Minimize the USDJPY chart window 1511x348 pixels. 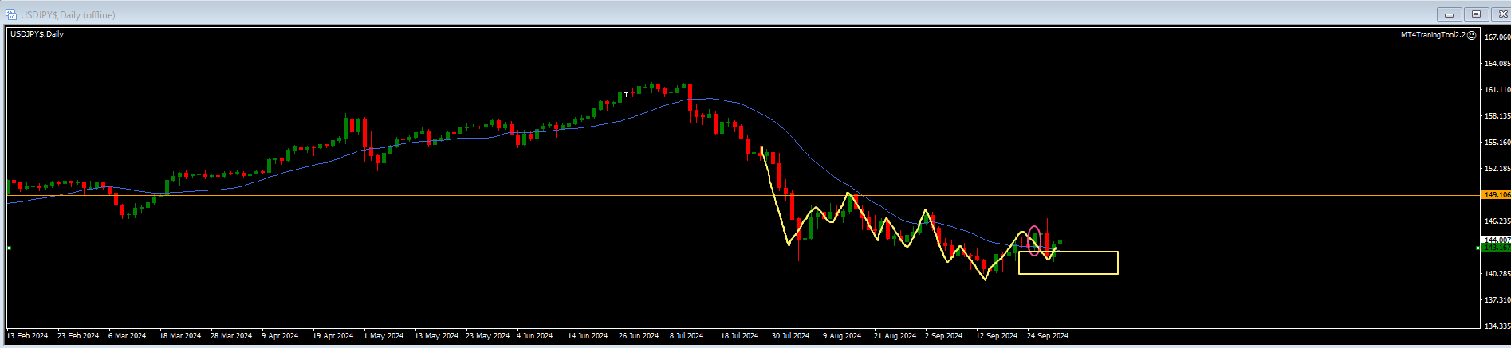(x=1449, y=14)
